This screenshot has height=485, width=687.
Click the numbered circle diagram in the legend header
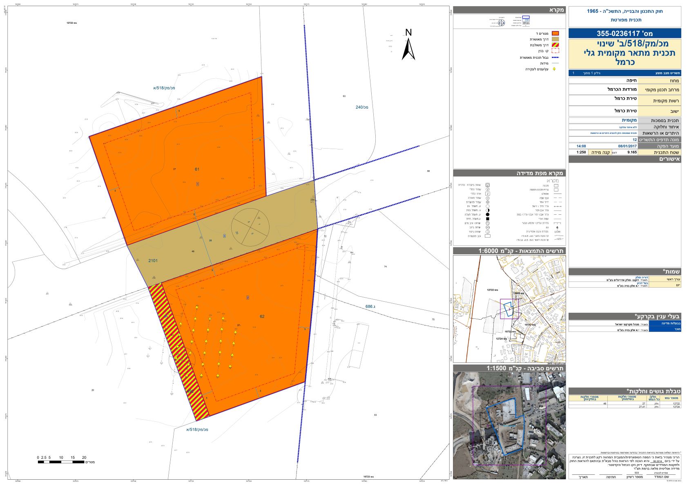click(501, 23)
